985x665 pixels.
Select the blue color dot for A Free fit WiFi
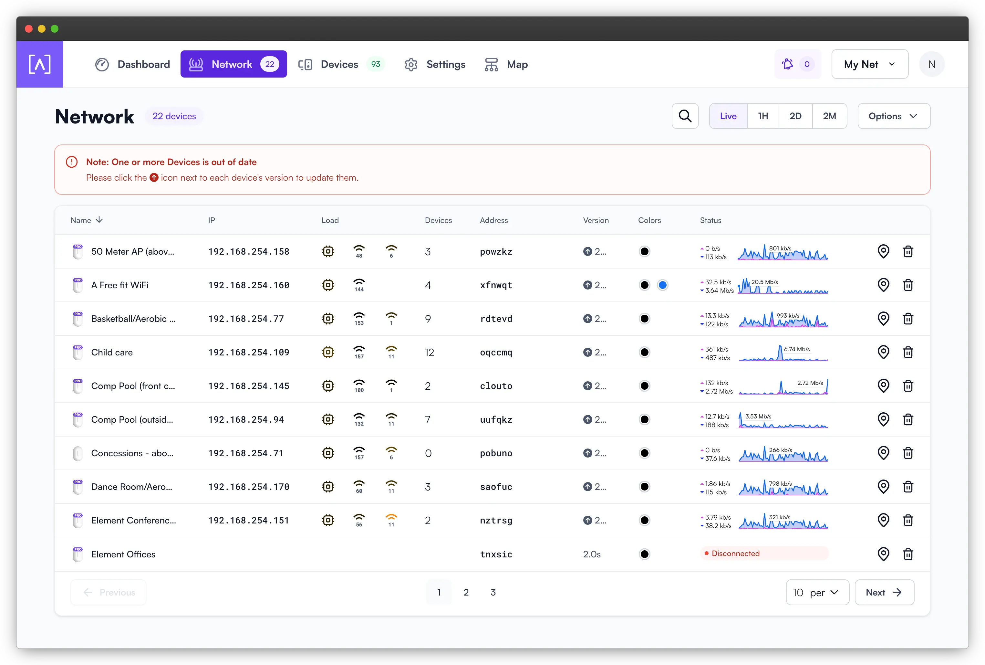(663, 285)
